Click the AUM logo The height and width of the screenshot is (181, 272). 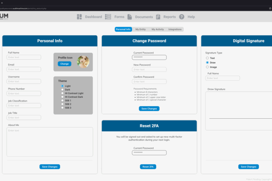pos(4,16)
